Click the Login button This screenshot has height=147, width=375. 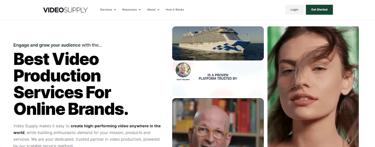(x=294, y=10)
